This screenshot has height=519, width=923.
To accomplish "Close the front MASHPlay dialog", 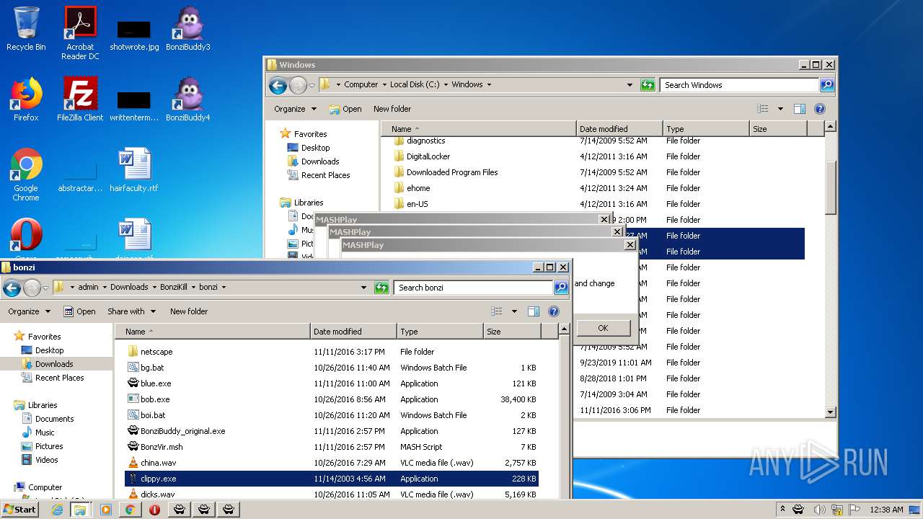I will (x=630, y=245).
